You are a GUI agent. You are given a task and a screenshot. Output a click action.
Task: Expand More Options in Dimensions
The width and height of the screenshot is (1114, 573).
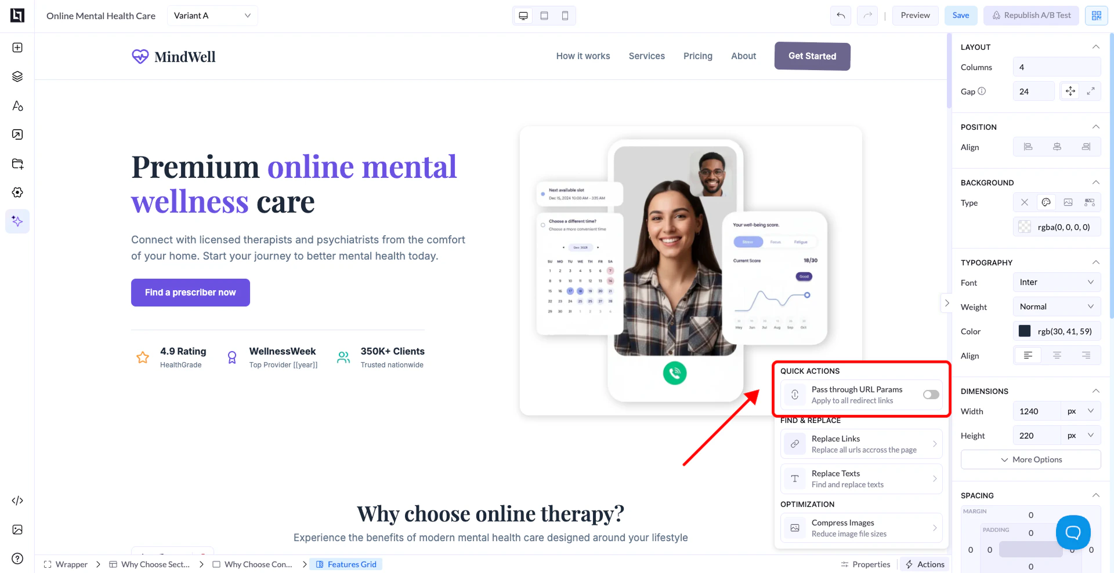coord(1031,459)
